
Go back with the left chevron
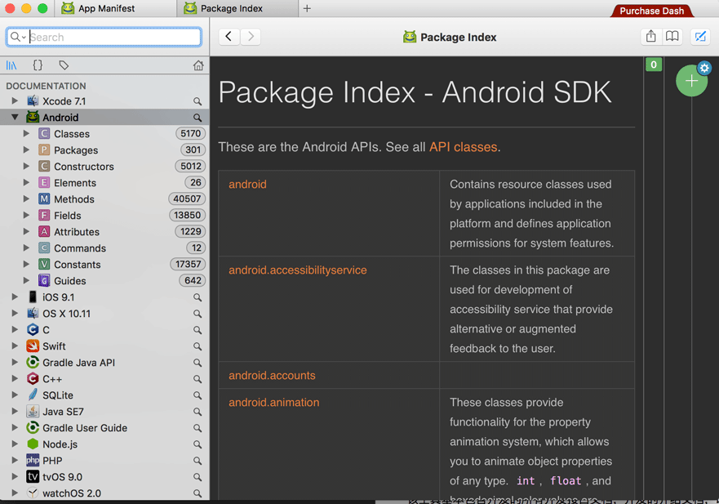229,37
